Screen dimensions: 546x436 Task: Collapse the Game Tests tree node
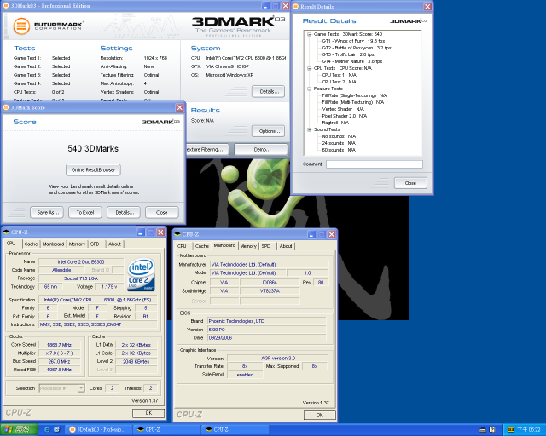coord(309,34)
